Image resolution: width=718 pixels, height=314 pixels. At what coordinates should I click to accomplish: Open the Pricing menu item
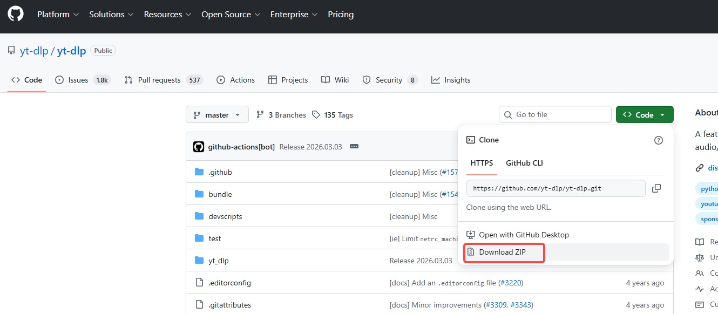341,15
